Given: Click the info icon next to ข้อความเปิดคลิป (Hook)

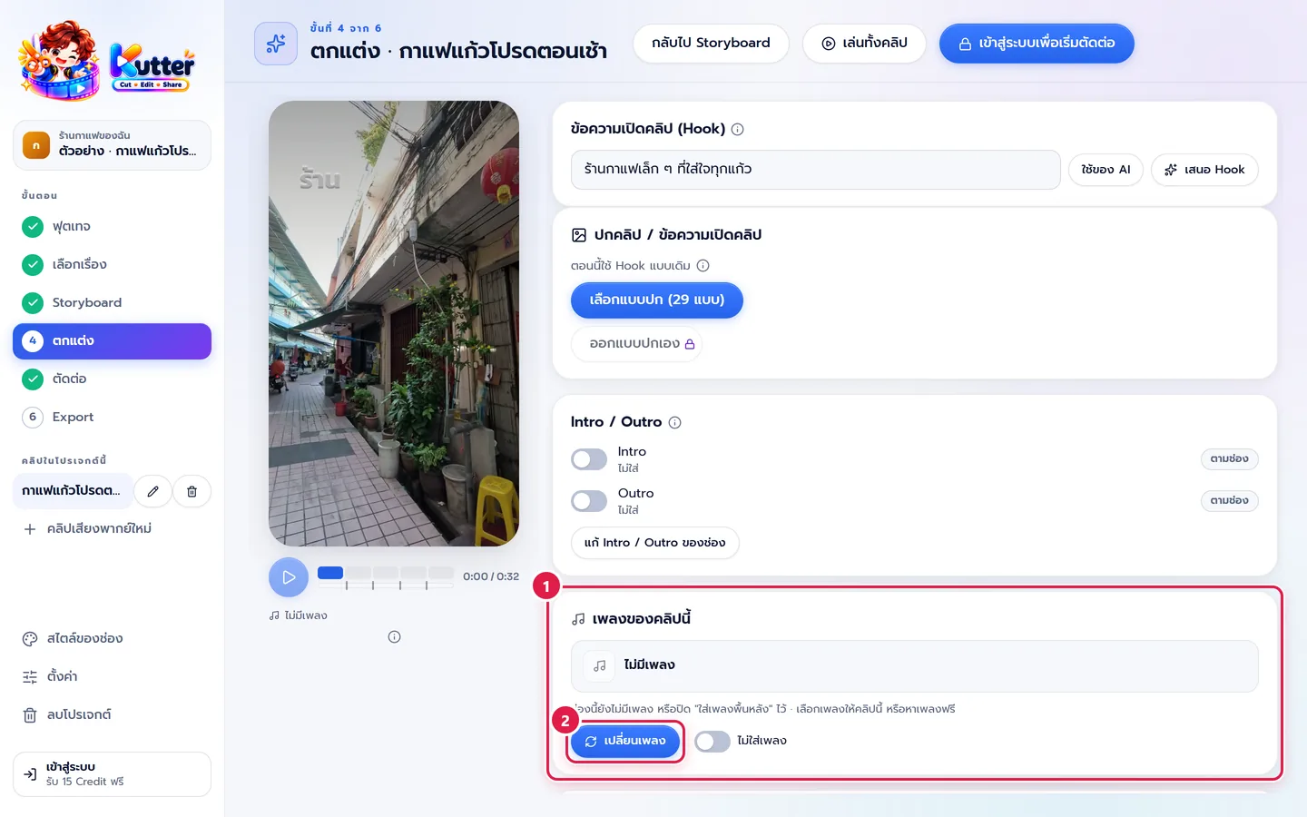Looking at the screenshot, I should coord(738,129).
